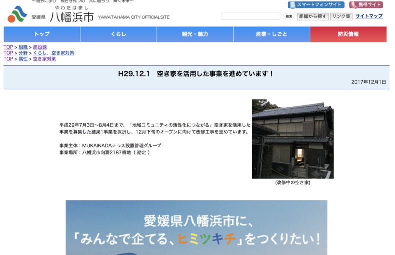Screen dimensions: 395x255
Task: Click the ヒミツキチ banner image
Action: coord(196,227)
